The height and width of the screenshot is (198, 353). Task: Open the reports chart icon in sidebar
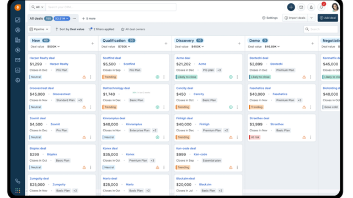pos(18,70)
